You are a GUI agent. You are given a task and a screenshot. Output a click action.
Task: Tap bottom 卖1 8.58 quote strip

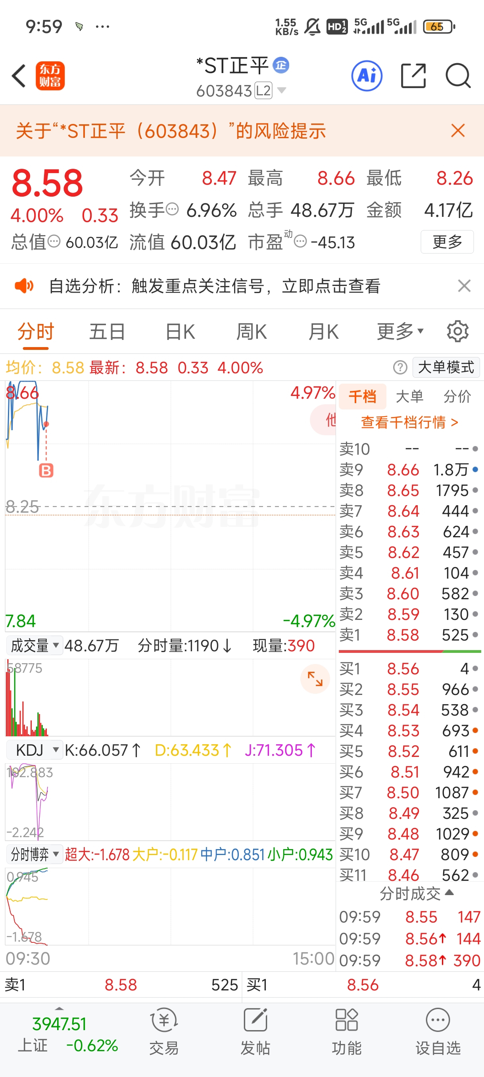pos(121,985)
